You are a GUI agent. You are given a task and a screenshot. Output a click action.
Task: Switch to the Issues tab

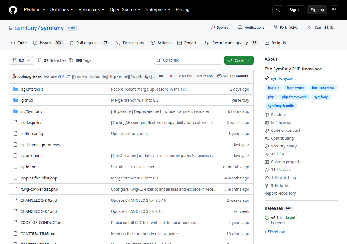(x=48, y=43)
